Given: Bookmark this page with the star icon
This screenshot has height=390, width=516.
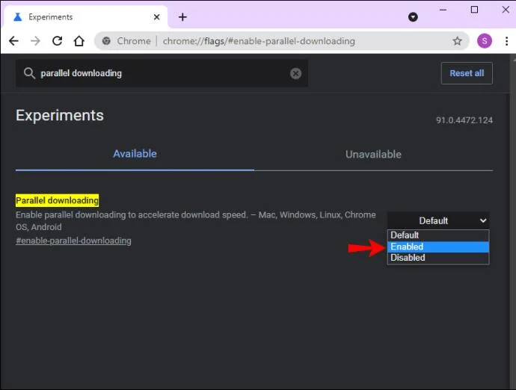Looking at the screenshot, I should [x=457, y=41].
